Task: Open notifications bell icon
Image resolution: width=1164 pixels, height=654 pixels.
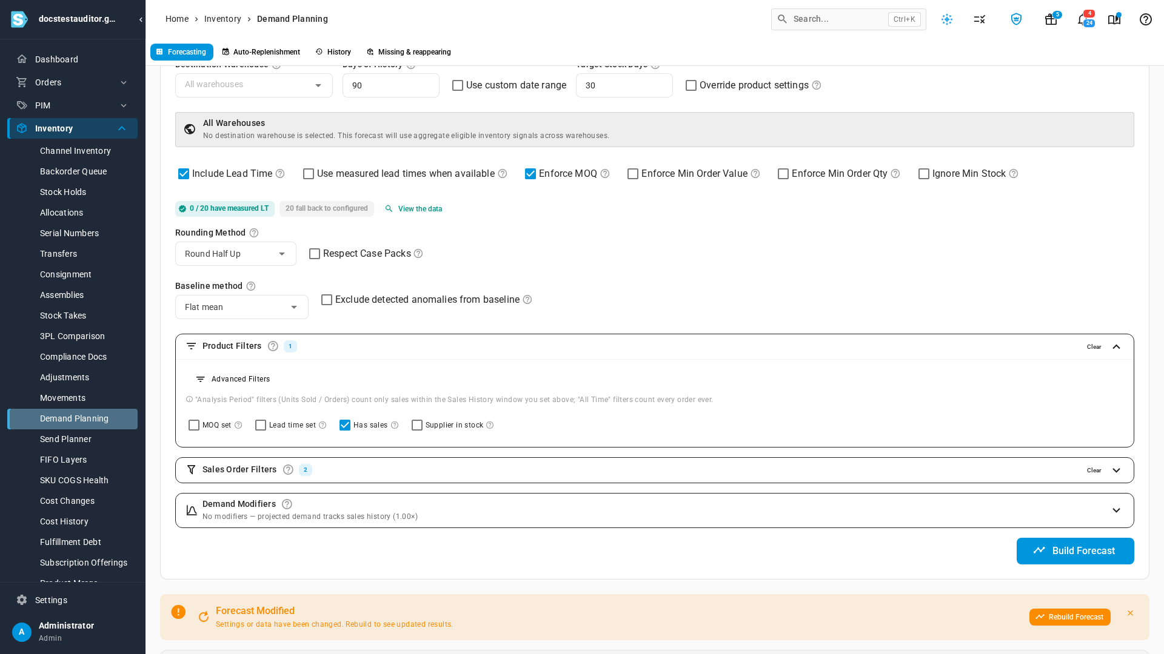Action: [x=1082, y=19]
